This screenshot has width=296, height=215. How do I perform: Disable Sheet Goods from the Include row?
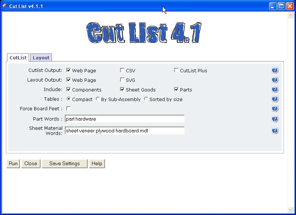click(x=122, y=89)
